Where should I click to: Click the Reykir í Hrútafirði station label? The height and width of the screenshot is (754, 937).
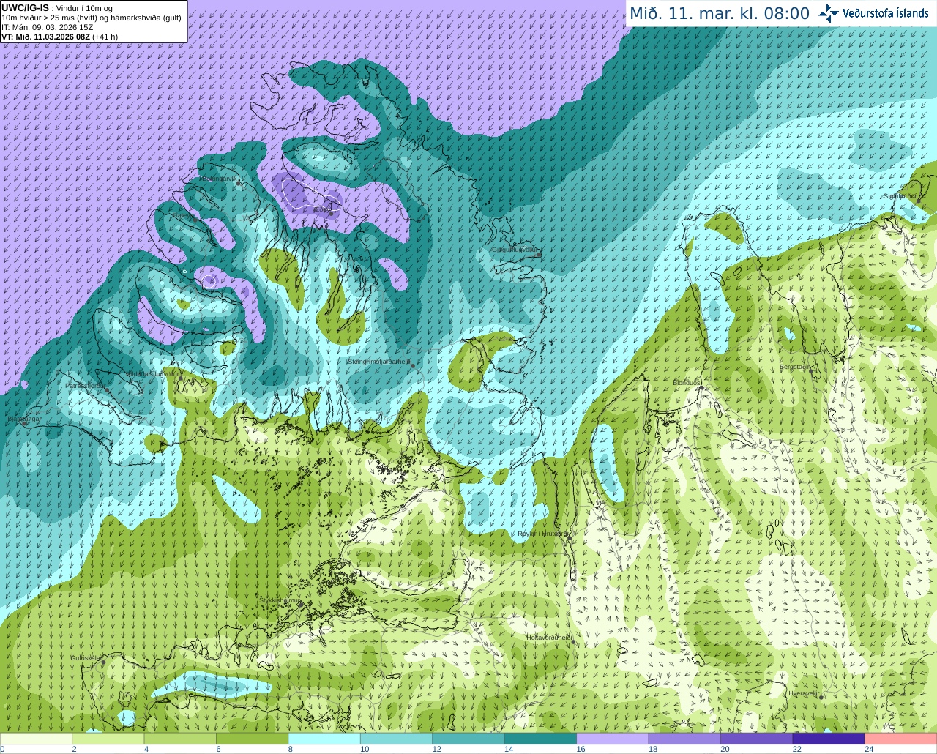tap(542, 534)
